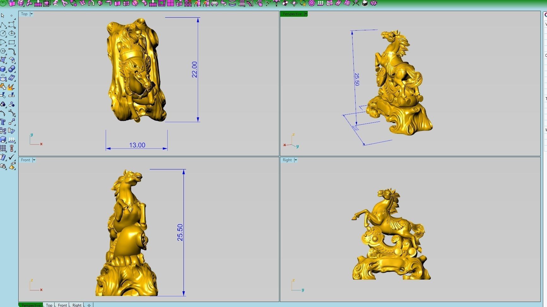Open the Perspective viewport dropdown arrow
This screenshot has height=307, width=547.
pos(306,14)
